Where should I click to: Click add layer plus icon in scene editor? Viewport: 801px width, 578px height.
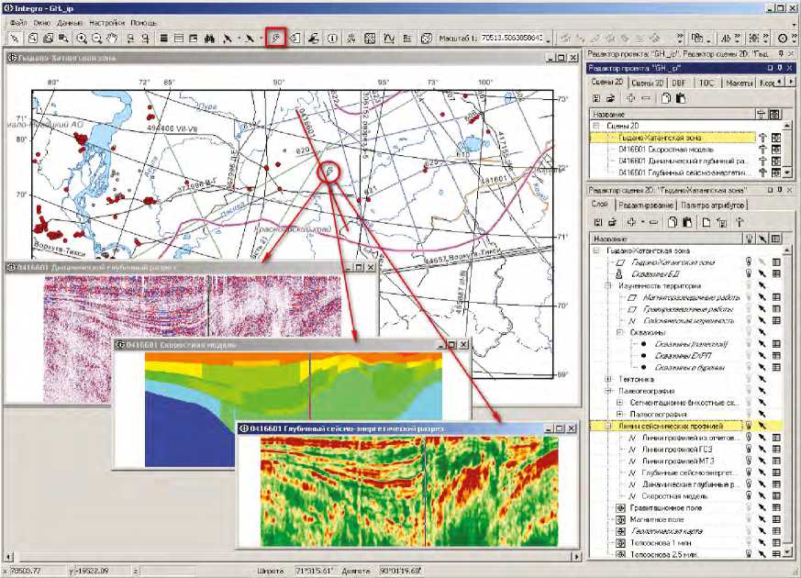click(631, 221)
